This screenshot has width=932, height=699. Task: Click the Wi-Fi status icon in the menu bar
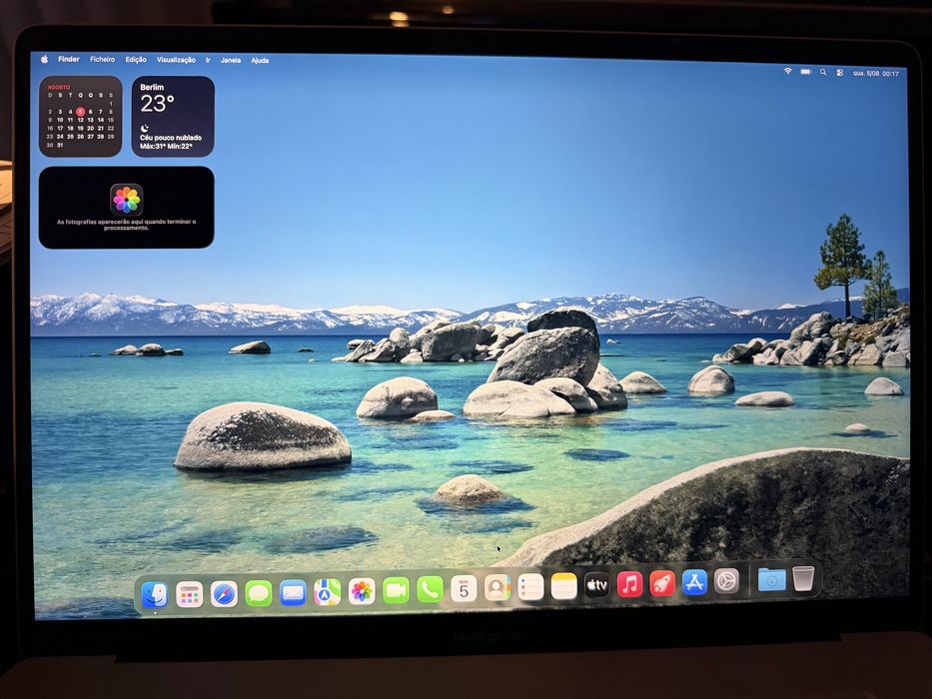pos(787,71)
